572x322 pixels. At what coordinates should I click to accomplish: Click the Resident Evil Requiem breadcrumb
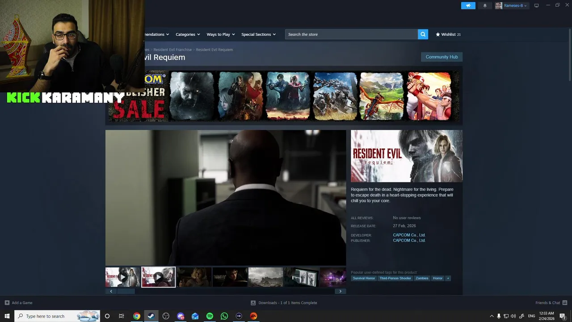click(214, 50)
